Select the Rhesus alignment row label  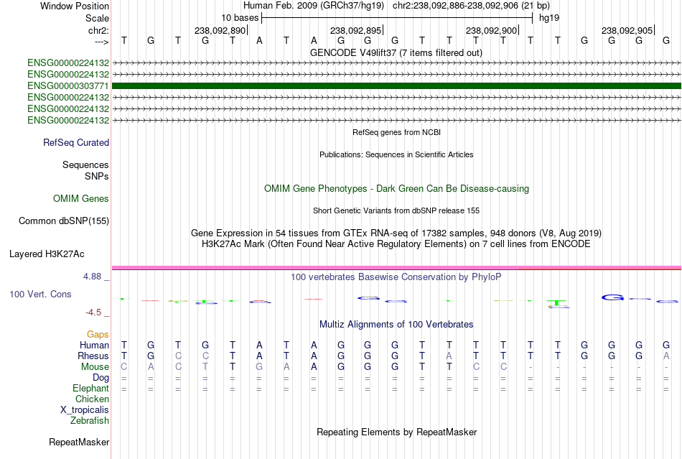pos(93,356)
